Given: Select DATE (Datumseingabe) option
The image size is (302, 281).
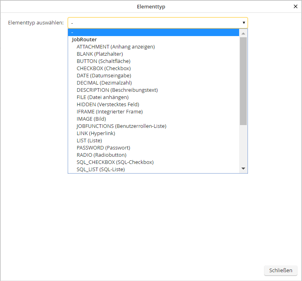Looking at the screenshot, I should [104, 75].
